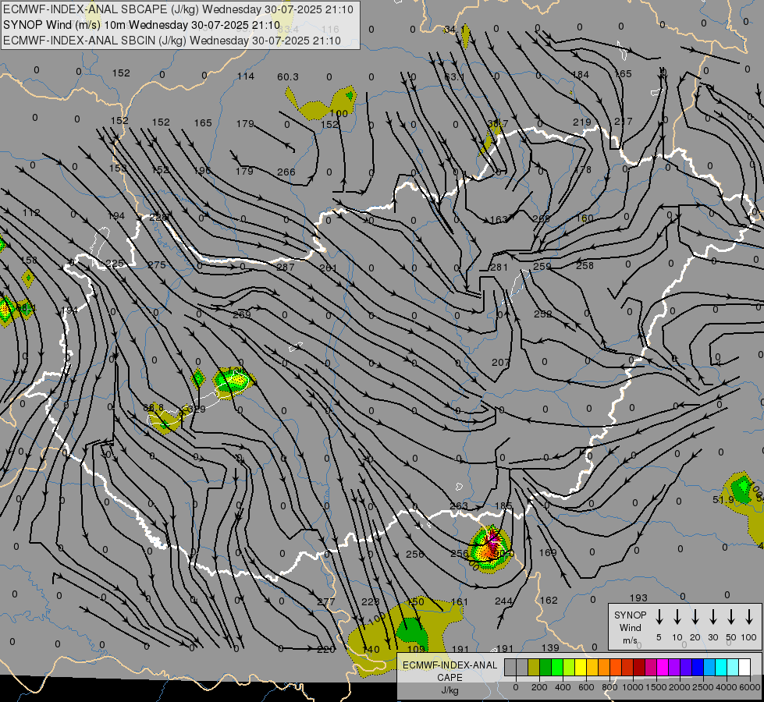764x702 pixels.
Task: Click the map value 219
Action: click(x=581, y=122)
